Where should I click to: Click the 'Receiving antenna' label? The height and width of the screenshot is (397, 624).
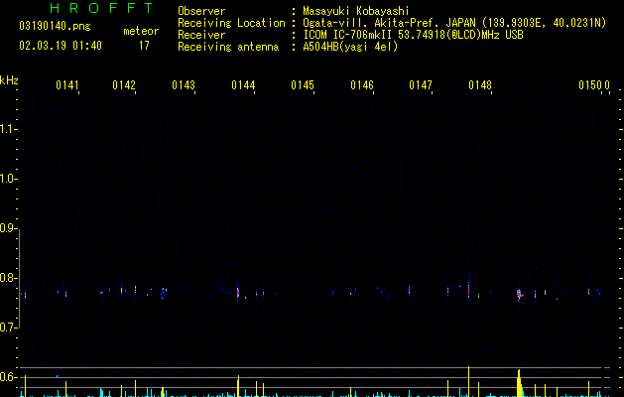tap(228, 47)
